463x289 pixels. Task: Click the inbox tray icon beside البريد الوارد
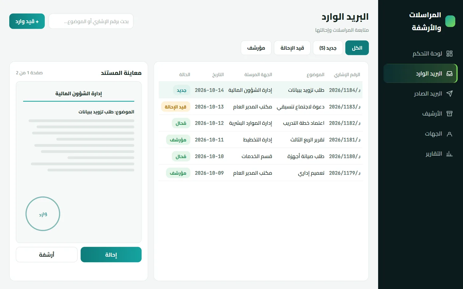449,74
